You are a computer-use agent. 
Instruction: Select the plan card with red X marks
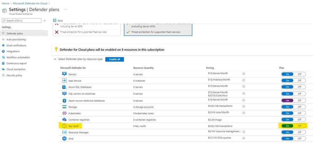pos(87,30)
